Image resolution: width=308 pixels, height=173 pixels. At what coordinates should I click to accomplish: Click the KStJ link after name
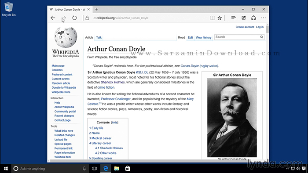tap(139, 72)
